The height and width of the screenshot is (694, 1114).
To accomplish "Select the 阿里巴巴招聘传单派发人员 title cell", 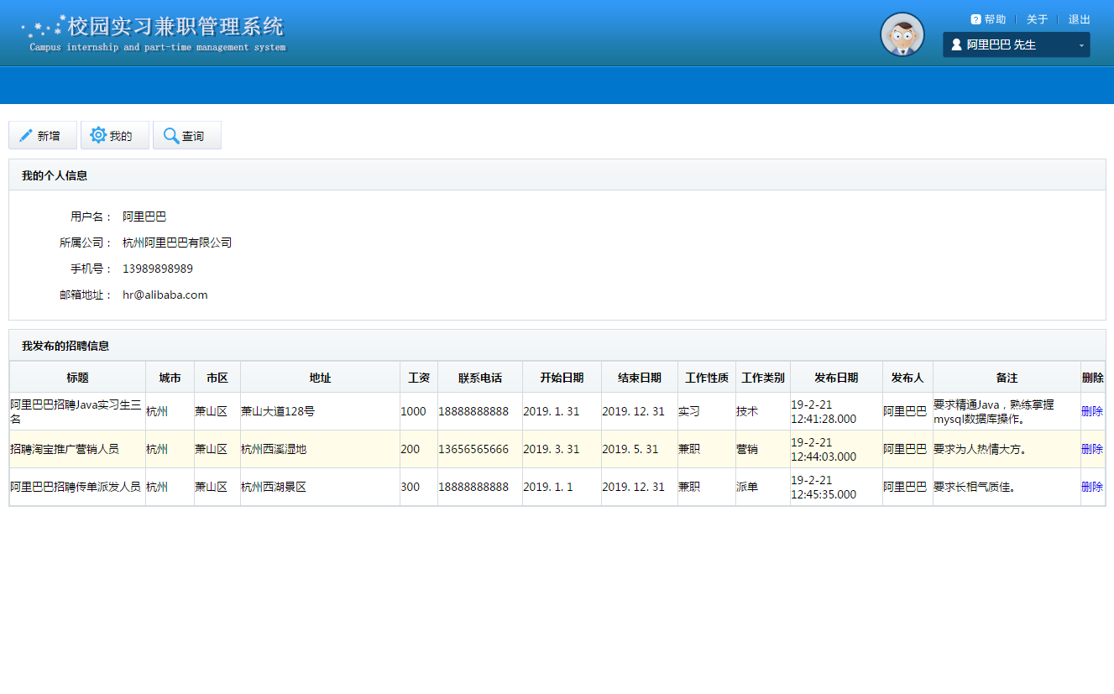I will coord(76,487).
